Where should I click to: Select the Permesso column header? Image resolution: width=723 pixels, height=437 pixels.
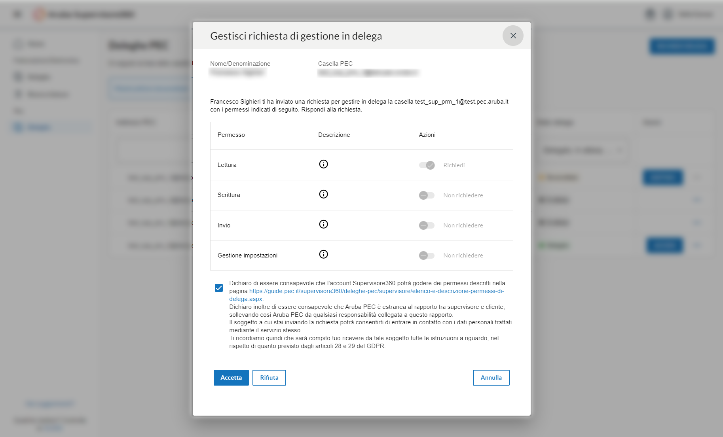(231, 135)
